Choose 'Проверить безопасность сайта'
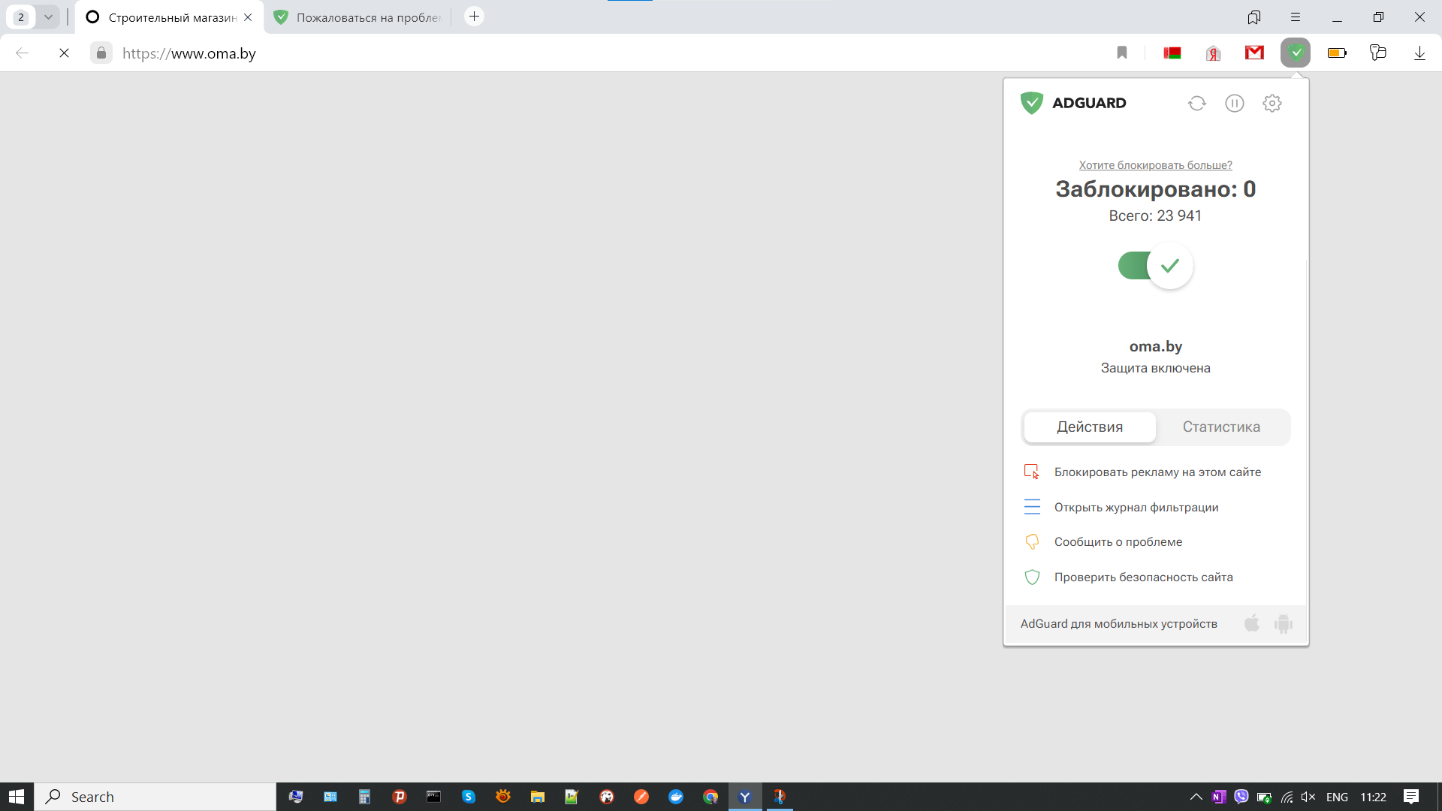This screenshot has height=811, width=1442. tap(1143, 577)
